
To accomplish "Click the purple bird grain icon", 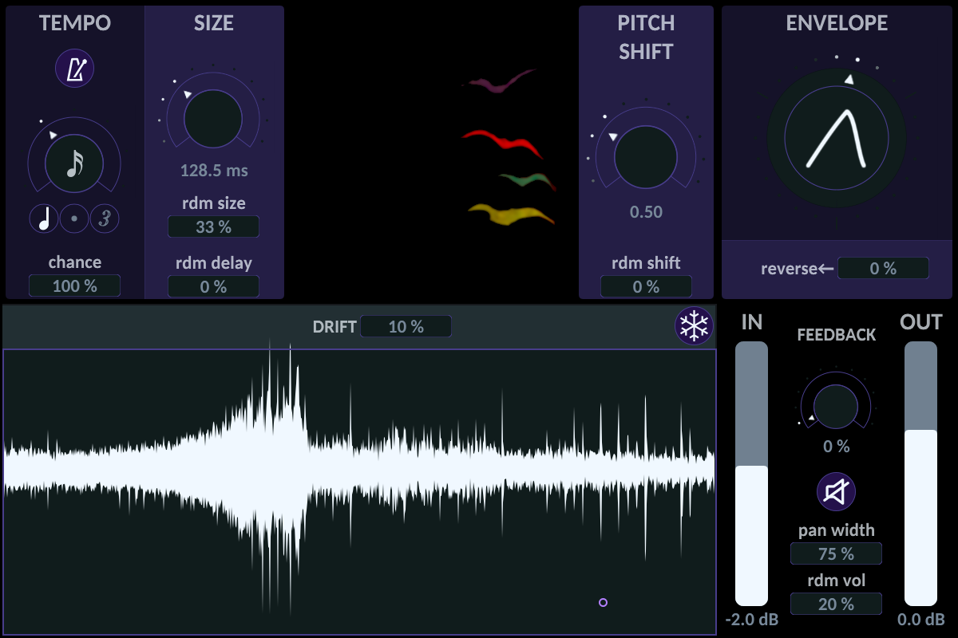I will point(501,82).
